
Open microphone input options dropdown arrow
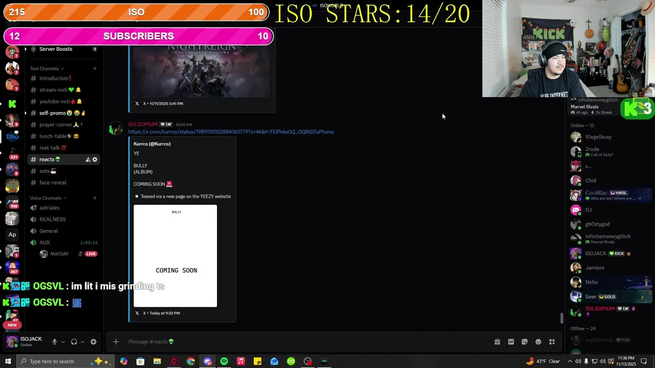63,342
